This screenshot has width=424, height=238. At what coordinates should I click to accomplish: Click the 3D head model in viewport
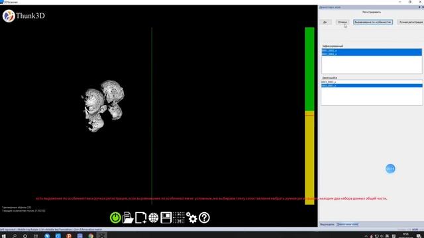click(103, 106)
